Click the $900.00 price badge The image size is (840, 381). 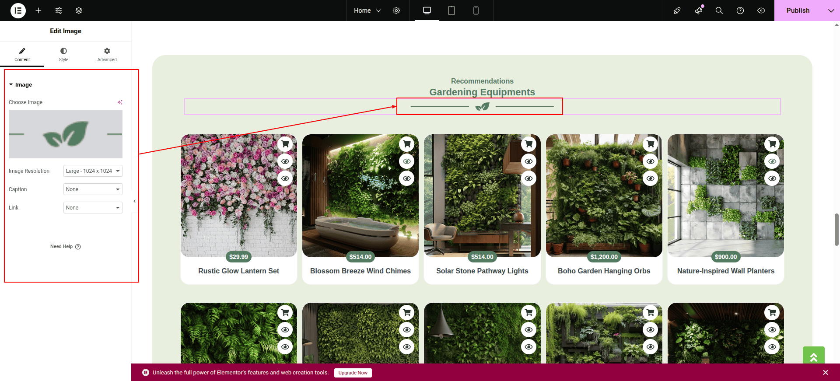point(726,257)
